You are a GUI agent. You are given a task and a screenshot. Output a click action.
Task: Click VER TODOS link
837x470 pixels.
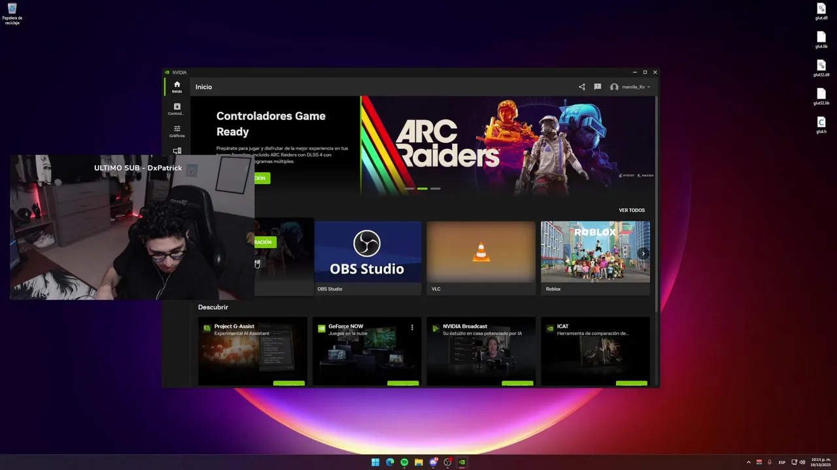632,210
